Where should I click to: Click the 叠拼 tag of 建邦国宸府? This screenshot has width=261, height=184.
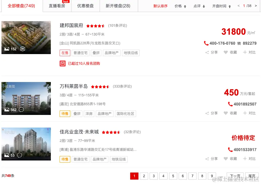point(96,53)
